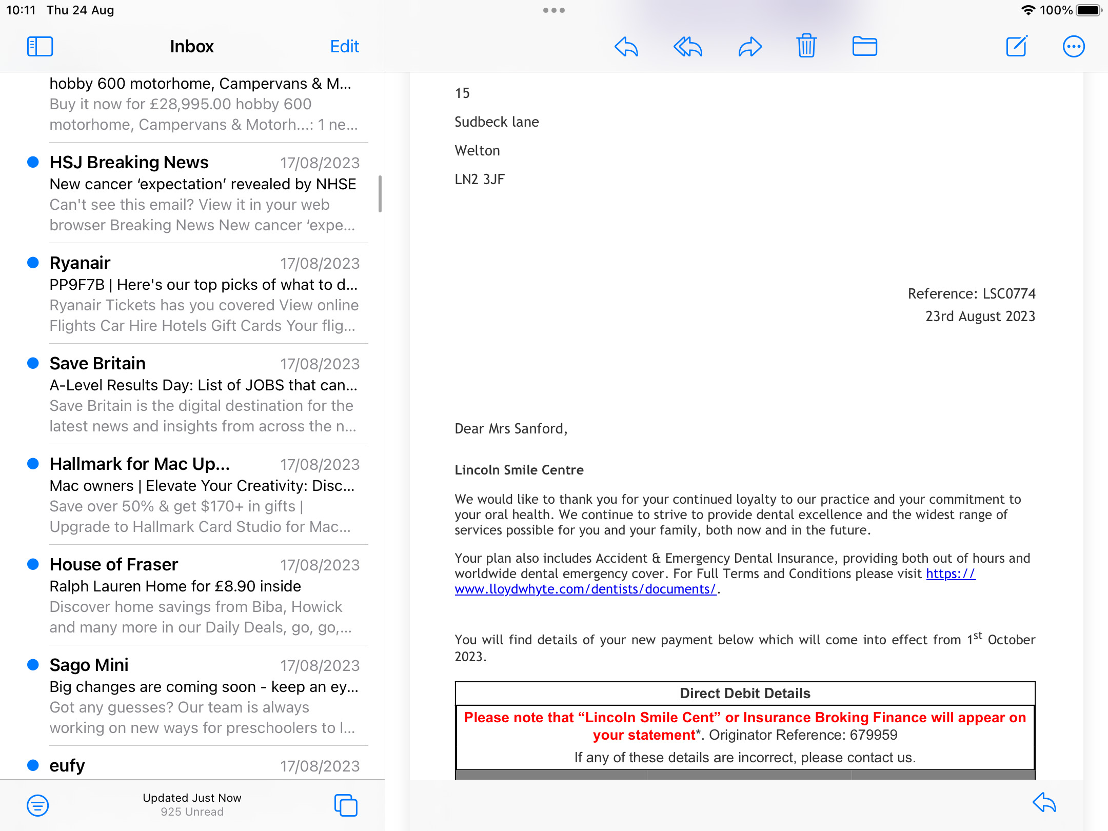Image resolution: width=1108 pixels, height=831 pixels.
Task: Tap the bottom-right quick reply arrow
Action: [1044, 802]
